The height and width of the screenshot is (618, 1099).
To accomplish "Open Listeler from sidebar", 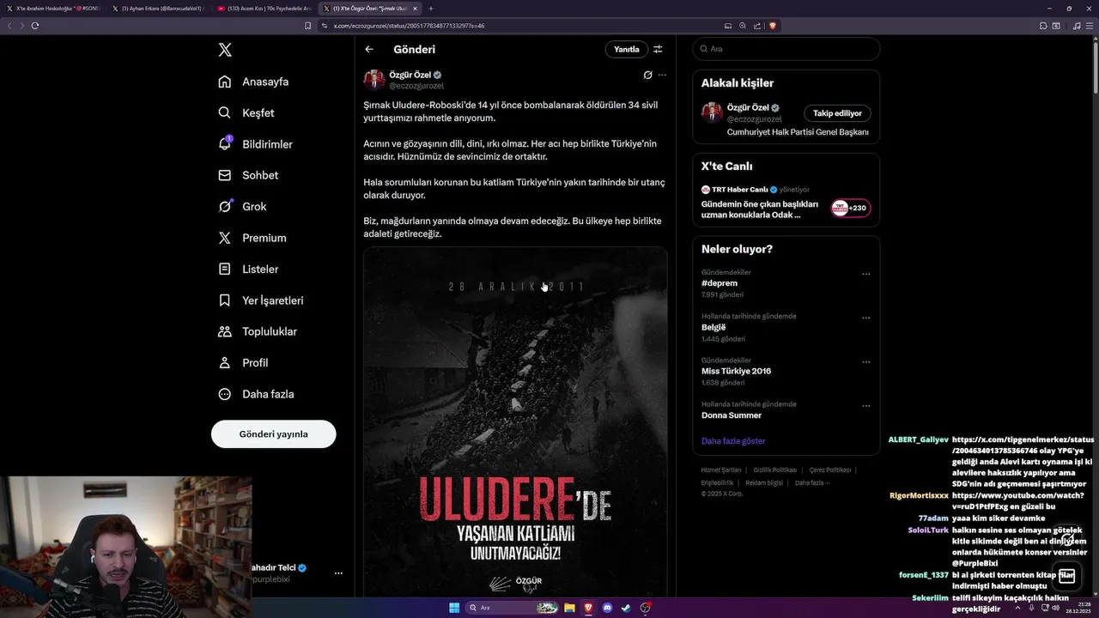I will point(248,269).
